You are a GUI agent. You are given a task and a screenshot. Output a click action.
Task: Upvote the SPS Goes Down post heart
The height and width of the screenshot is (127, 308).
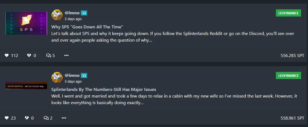pyautogui.click(x=7, y=56)
